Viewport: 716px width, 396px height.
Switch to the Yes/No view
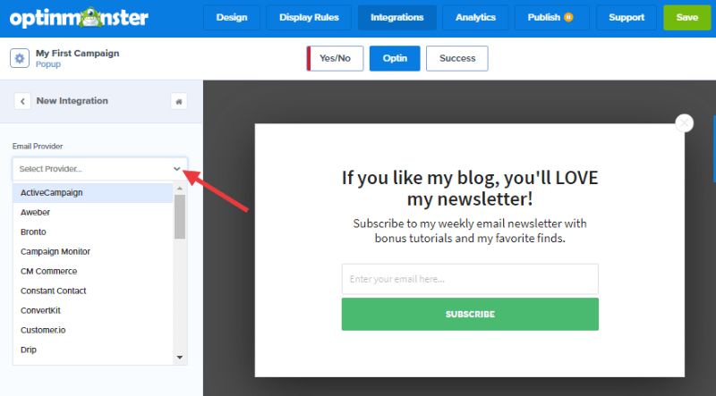click(335, 58)
